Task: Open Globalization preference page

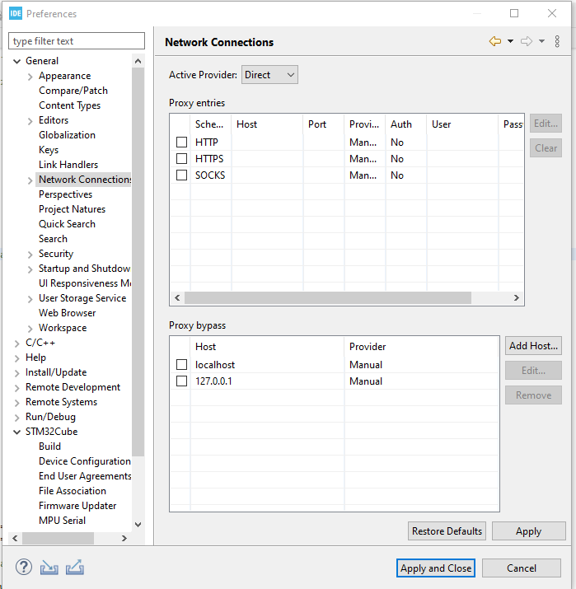Action: [67, 135]
